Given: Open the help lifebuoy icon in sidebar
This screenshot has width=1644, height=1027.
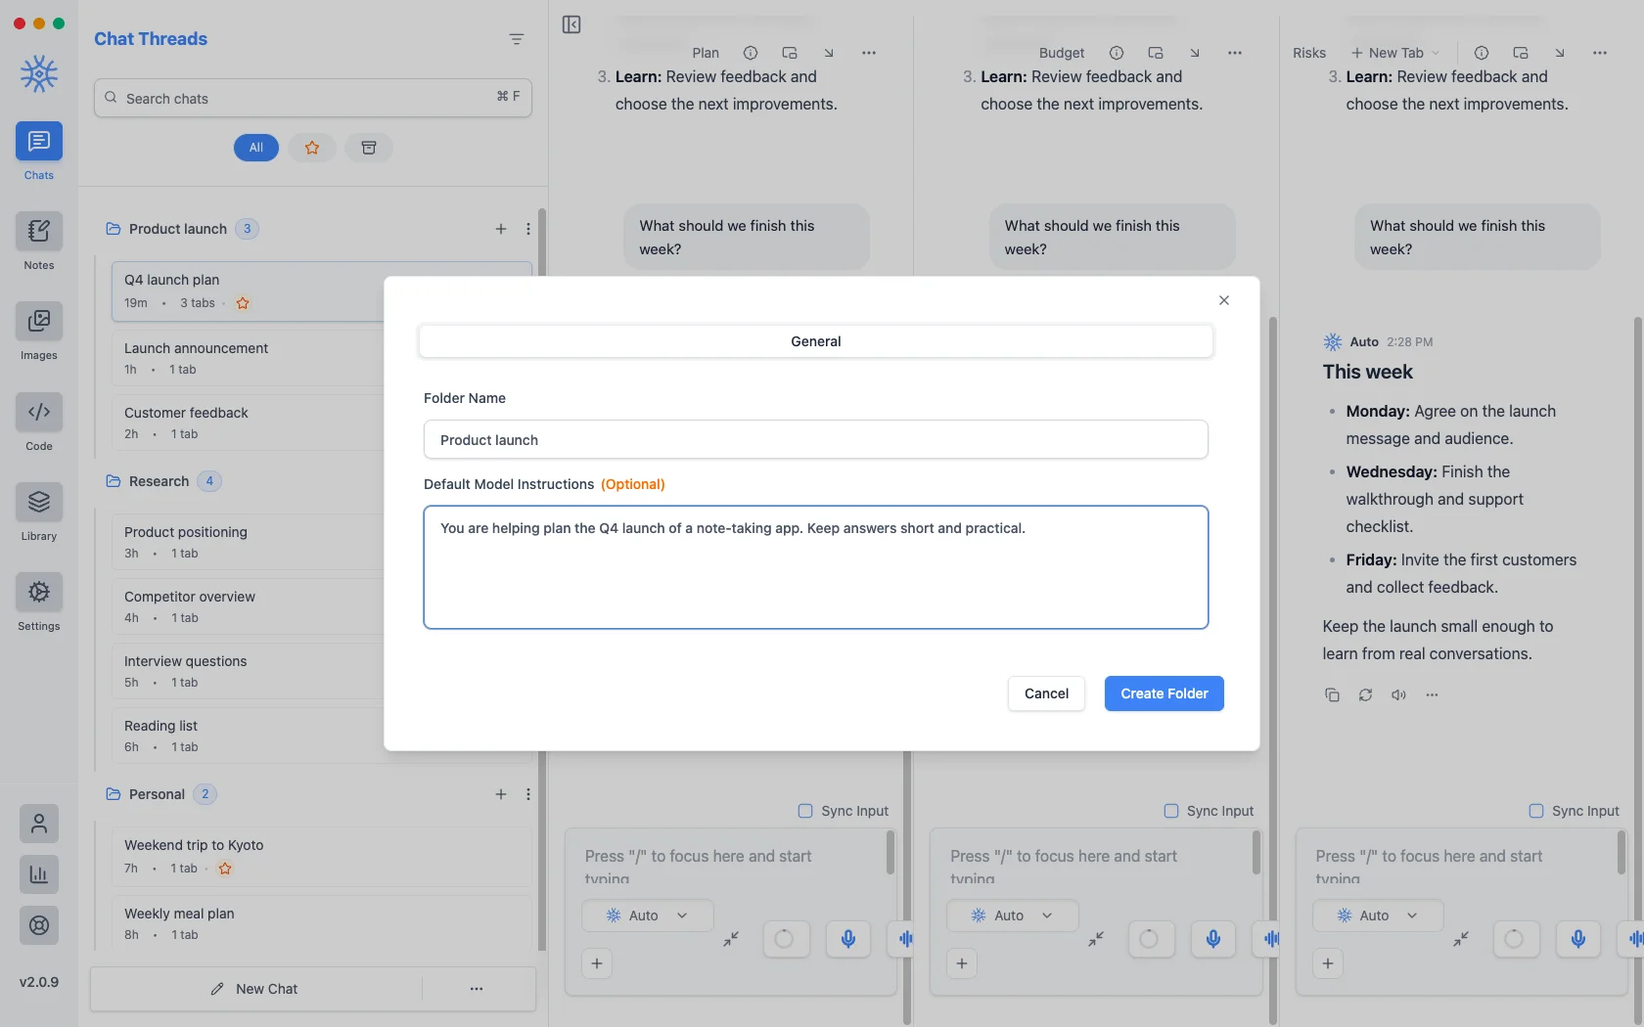Looking at the screenshot, I should pyautogui.click(x=39, y=925).
